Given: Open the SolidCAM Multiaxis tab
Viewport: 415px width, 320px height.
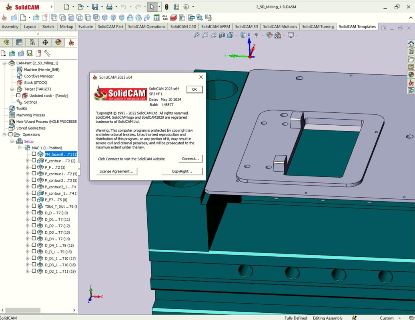Looking at the screenshot, I should coord(280,26).
